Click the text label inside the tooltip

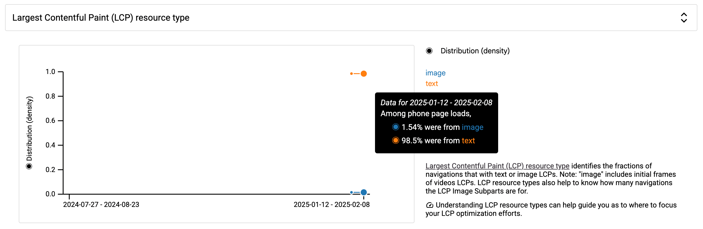[468, 140]
